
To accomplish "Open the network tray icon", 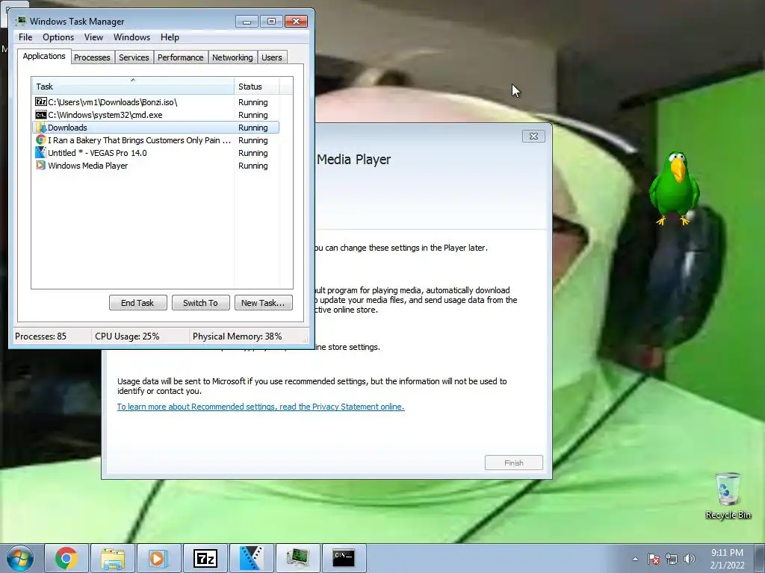I will click(x=672, y=559).
